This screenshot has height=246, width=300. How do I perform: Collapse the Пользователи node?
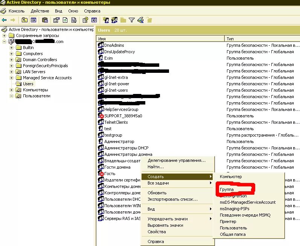pyautogui.click(x=11, y=96)
